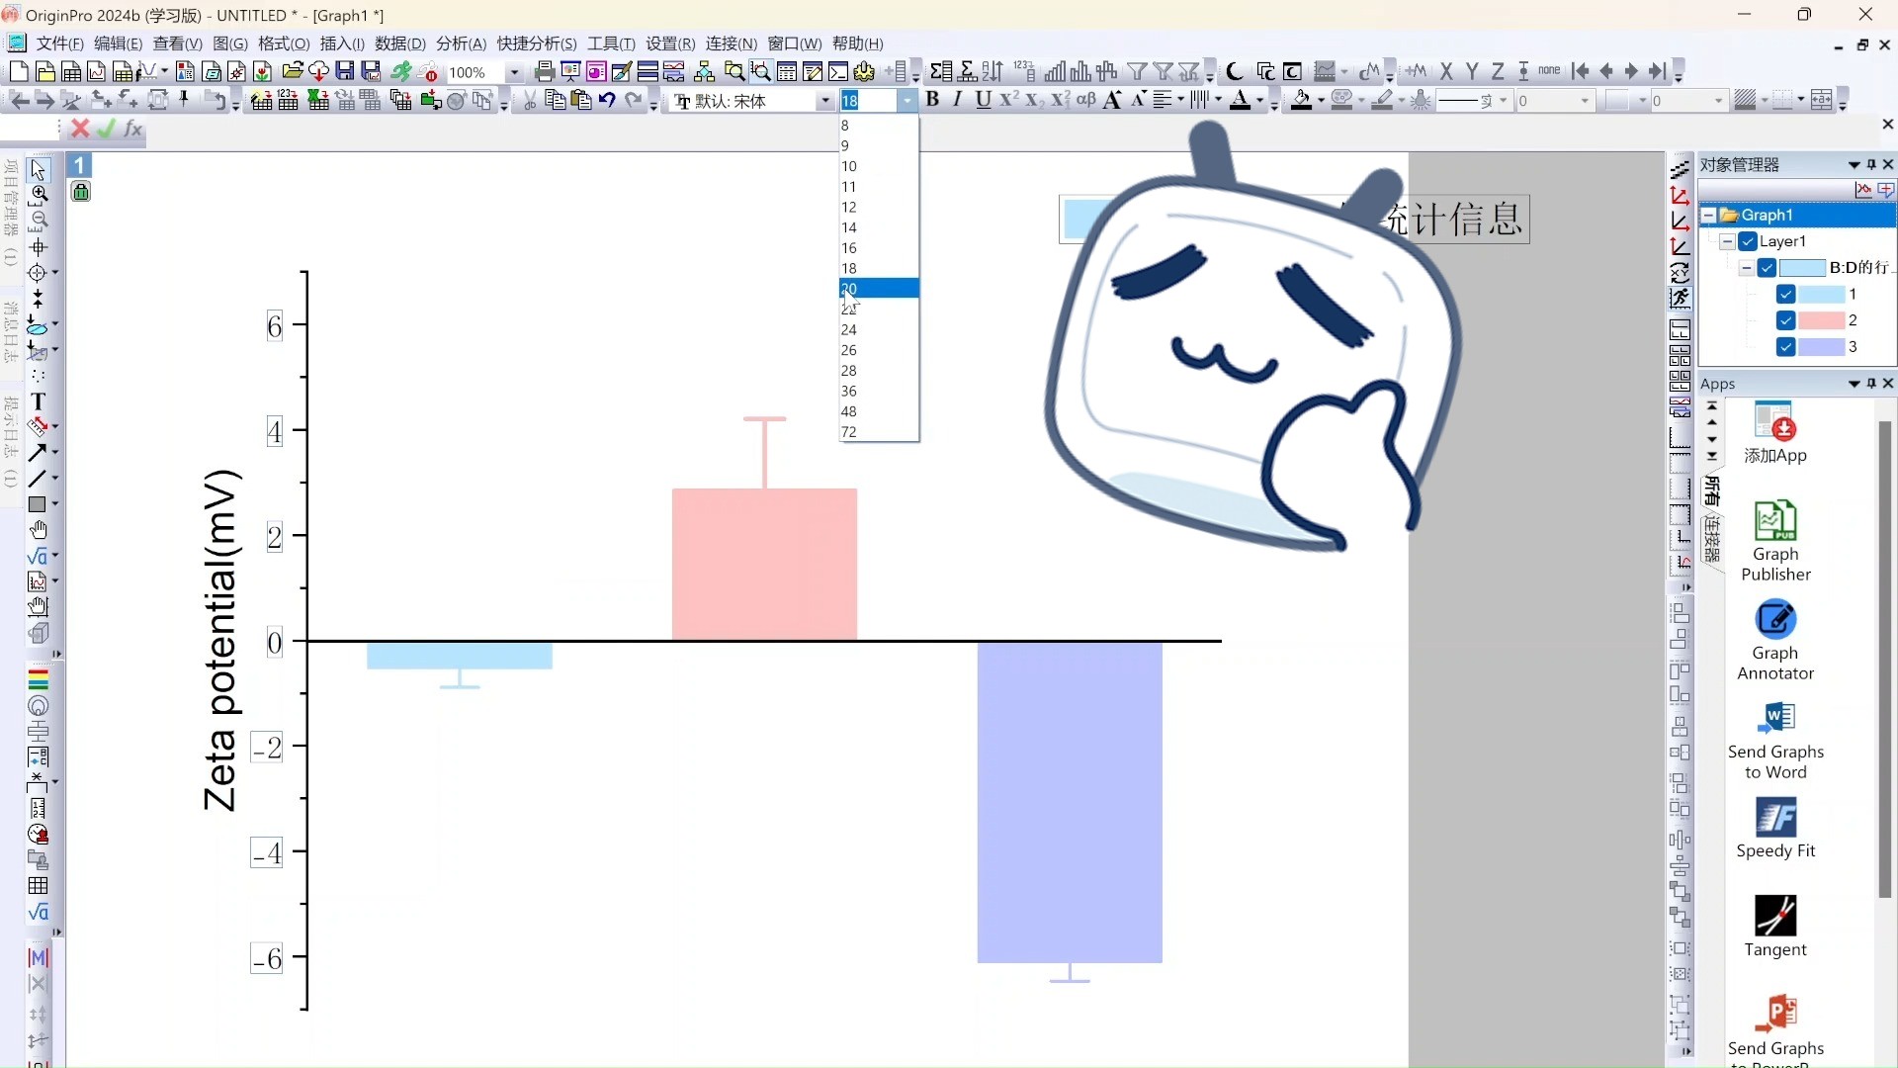Toggle Layer1 visibility checkbox
The height and width of the screenshot is (1068, 1898).
coord(1748,241)
